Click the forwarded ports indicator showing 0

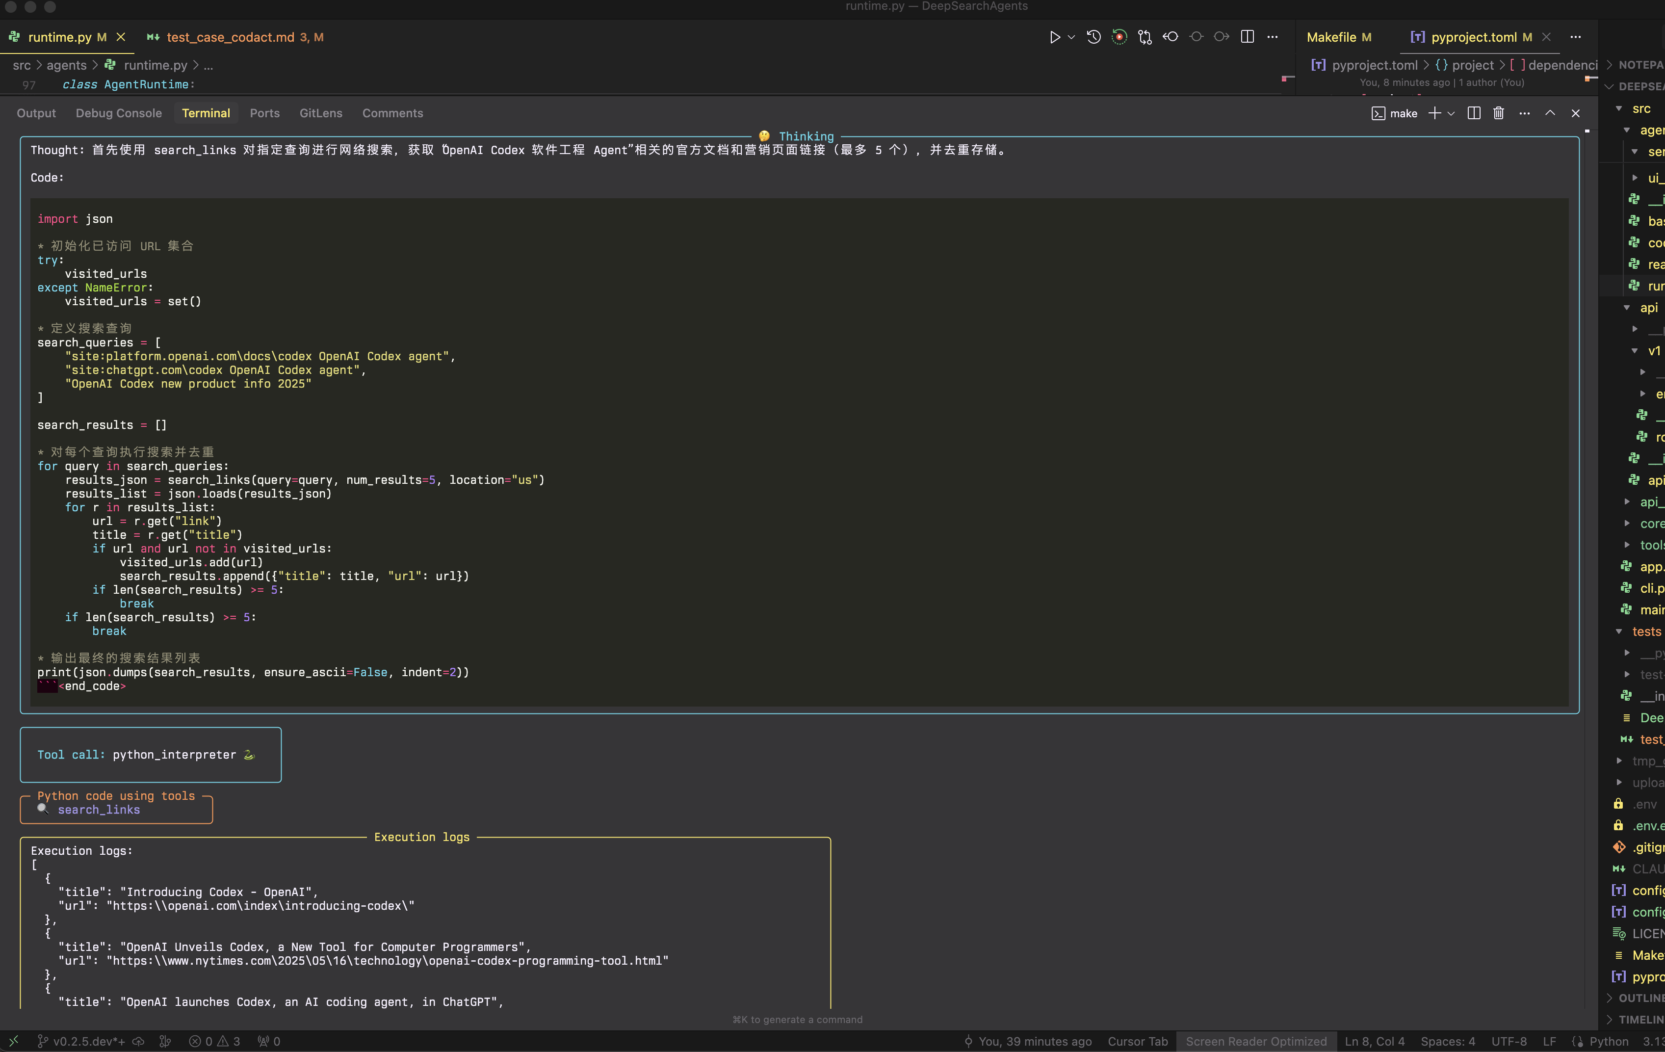pos(268,1041)
